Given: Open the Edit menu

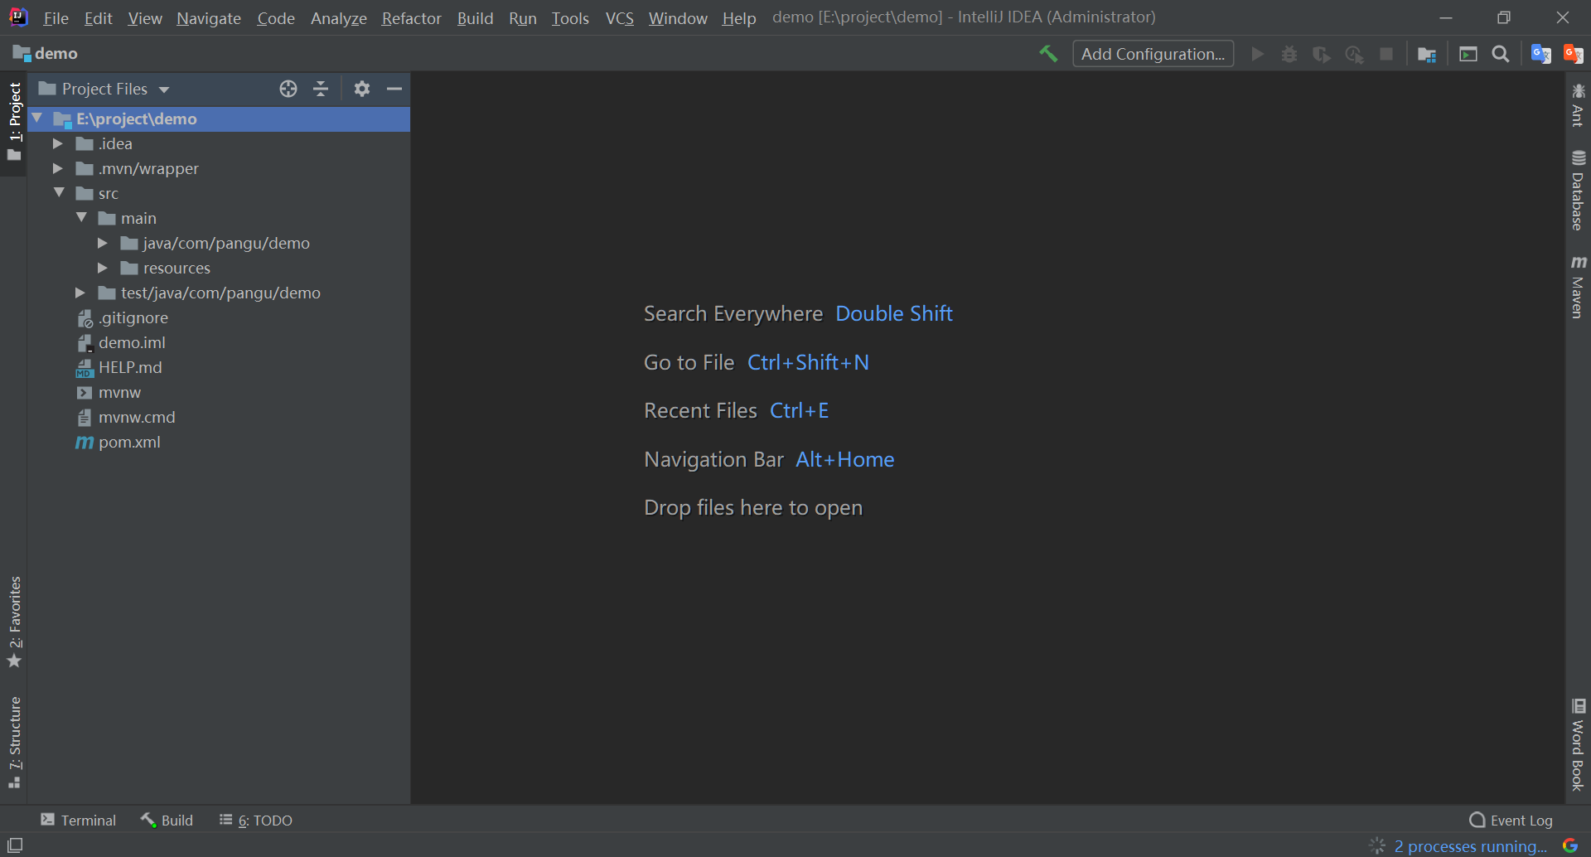Looking at the screenshot, I should point(98,17).
